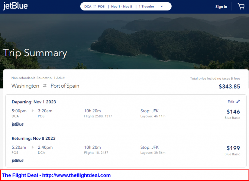Click 1 Traveler in search bar
The width and height of the screenshot is (249, 181).
[x=146, y=7]
